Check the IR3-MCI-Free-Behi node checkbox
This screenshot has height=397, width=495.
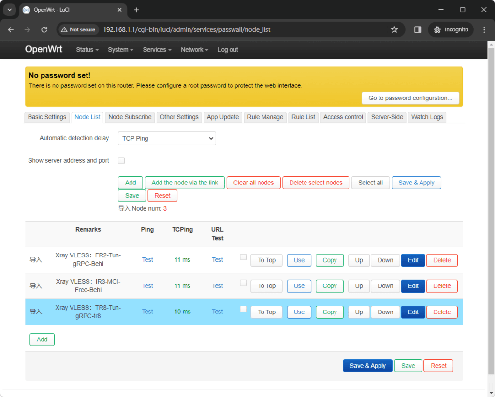pyautogui.click(x=243, y=283)
